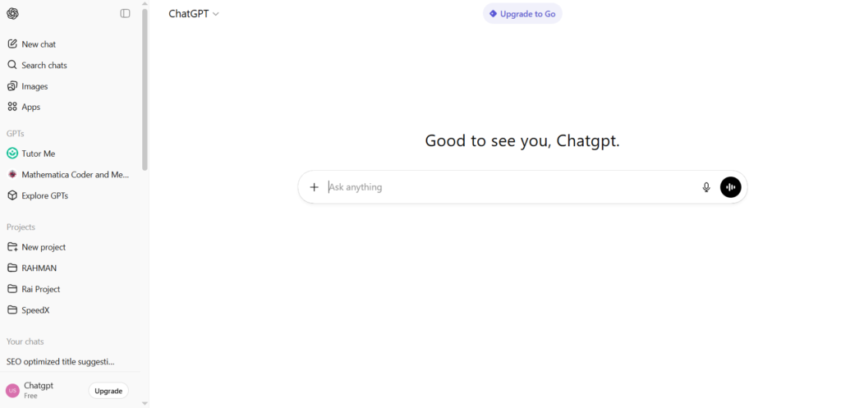Click the GPTs section header
The image size is (841, 408).
(15, 134)
